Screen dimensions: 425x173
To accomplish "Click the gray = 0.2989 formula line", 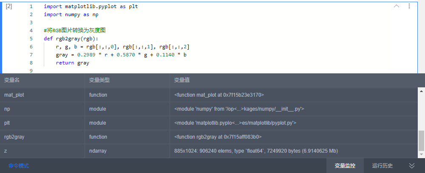I will (121, 55).
